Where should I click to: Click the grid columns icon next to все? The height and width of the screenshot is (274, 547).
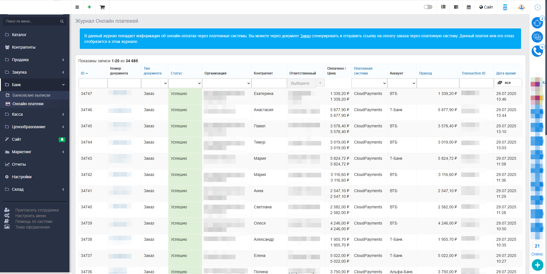coord(500,83)
